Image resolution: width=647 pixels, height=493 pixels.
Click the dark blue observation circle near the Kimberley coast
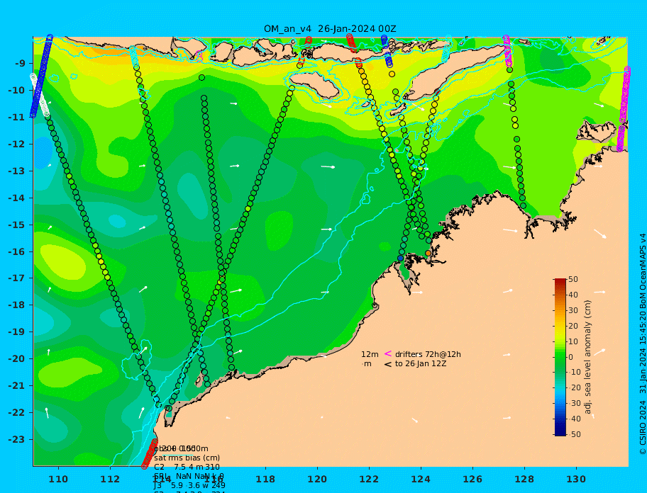click(400, 258)
